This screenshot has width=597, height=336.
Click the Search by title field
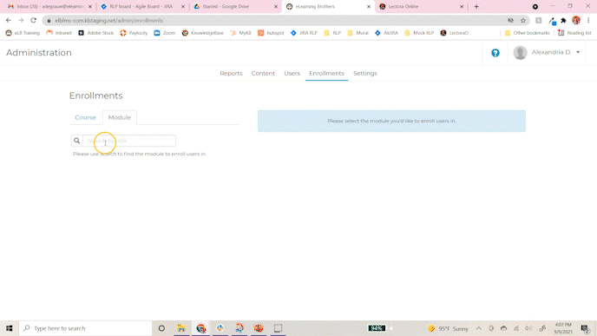pyautogui.click(x=129, y=141)
